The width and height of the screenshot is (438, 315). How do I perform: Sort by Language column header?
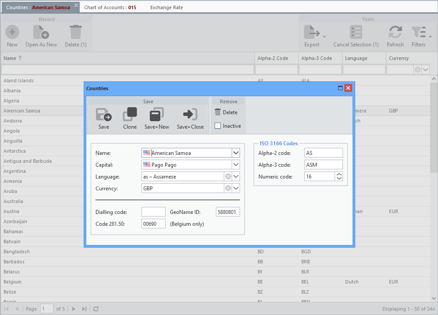(364, 58)
